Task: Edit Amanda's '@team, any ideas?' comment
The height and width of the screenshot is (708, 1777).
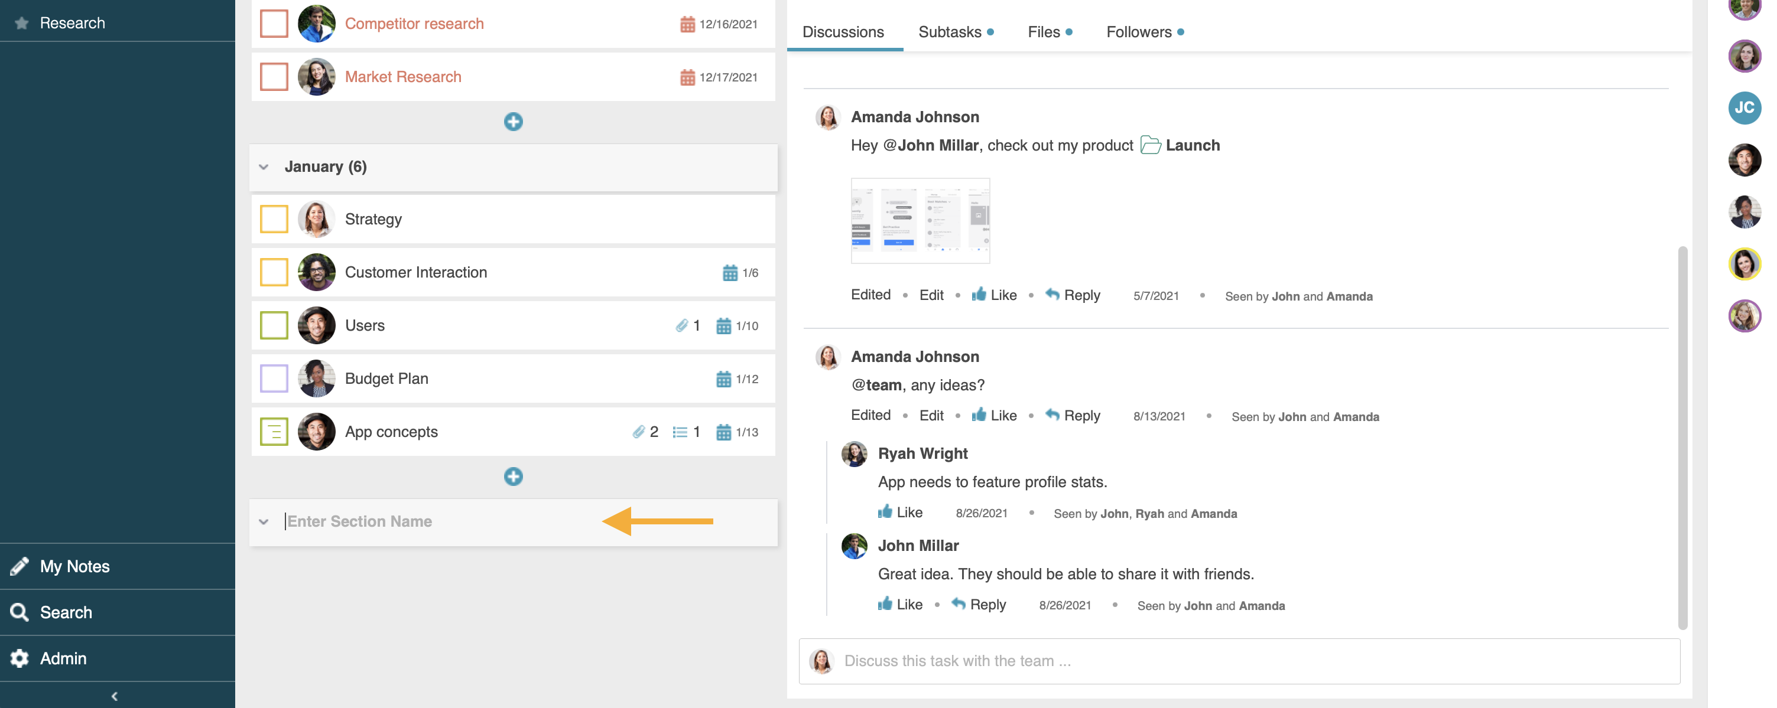Action: [x=931, y=416]
